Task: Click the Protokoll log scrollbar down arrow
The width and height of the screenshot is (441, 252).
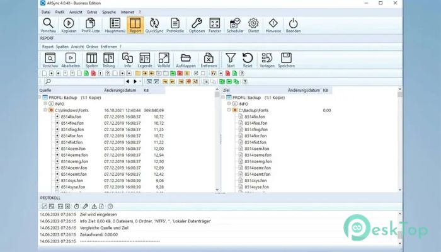Action: pos(399,243)
